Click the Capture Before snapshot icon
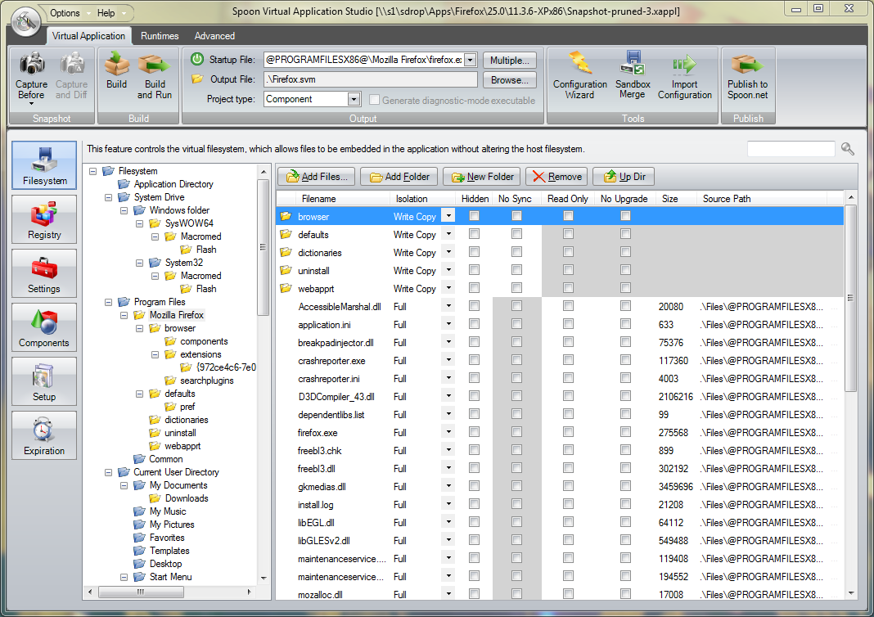874x617 pixels. (x=32, y=64)
